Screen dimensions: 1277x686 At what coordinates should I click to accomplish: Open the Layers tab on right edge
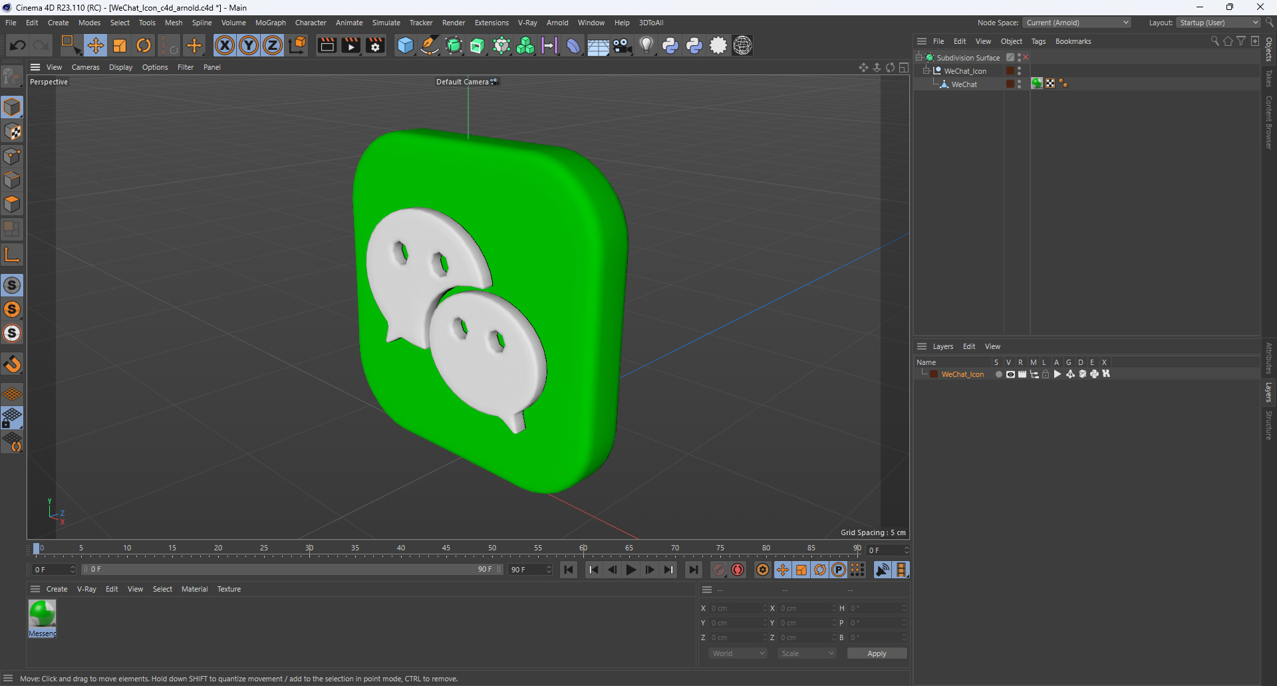coord(1268,392)
